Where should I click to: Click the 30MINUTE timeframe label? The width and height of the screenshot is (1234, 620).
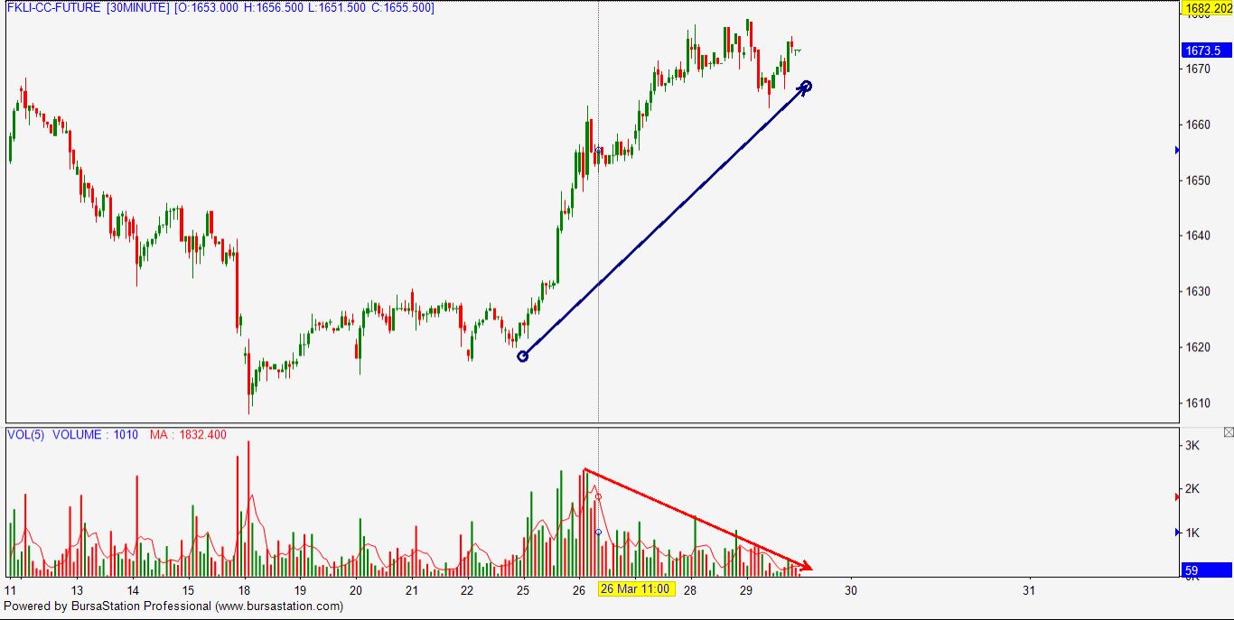pyautogui.click(x=137, y=8)
